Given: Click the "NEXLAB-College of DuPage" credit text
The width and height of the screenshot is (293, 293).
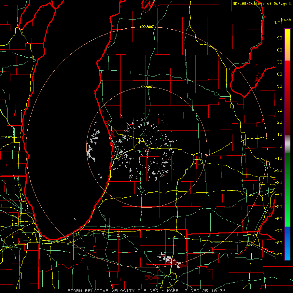Looking at the screenshot, I should point(260,4).
